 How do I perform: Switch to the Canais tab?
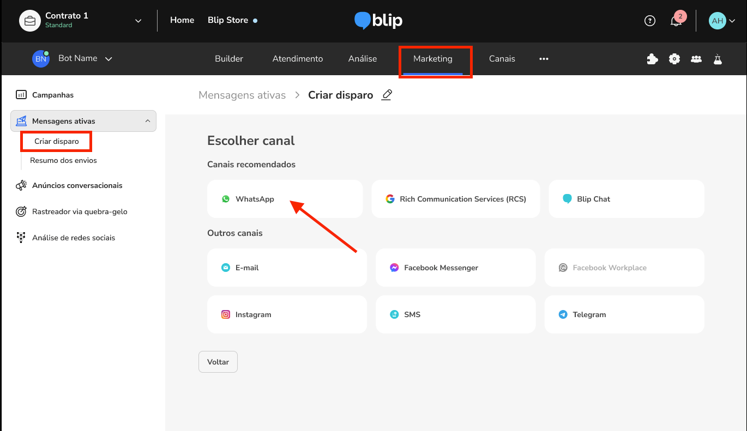(502, 59)
